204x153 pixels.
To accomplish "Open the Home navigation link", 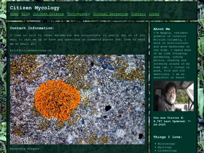I will 14,14.
